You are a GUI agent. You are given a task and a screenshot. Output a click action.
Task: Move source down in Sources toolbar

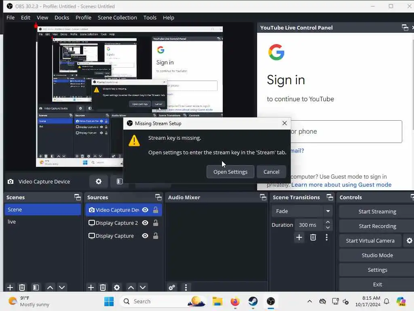click(x=143, y=288)
